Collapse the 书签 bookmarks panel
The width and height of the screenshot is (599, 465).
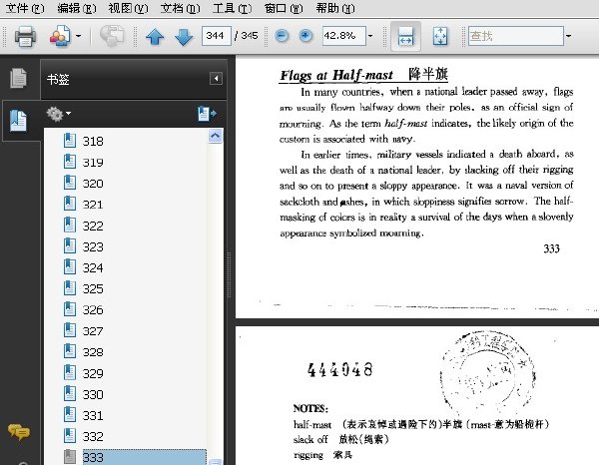pyautogui.click(x=216, y=79)
